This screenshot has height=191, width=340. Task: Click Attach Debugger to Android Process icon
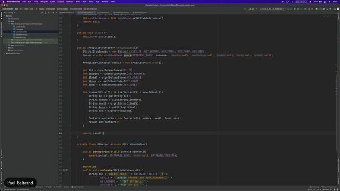[x=309, y=9]
